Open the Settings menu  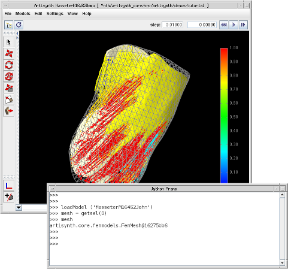coord(54,14)
